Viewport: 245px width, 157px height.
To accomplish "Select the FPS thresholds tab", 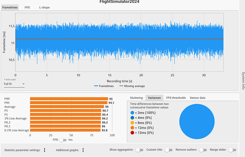I will point(176,98).
